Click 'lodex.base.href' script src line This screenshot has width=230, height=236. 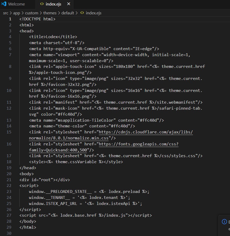point(85,216)
